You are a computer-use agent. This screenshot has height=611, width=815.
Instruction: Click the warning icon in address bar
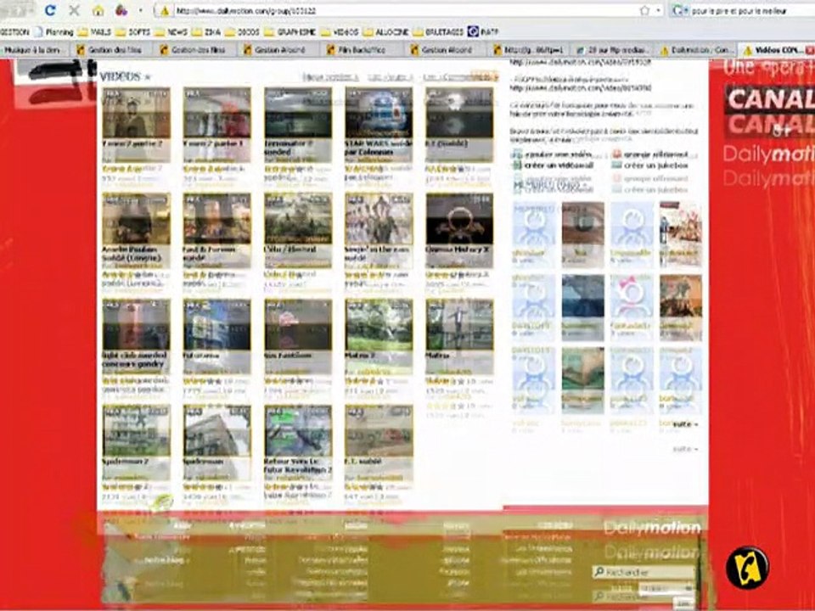pos(165,10)
